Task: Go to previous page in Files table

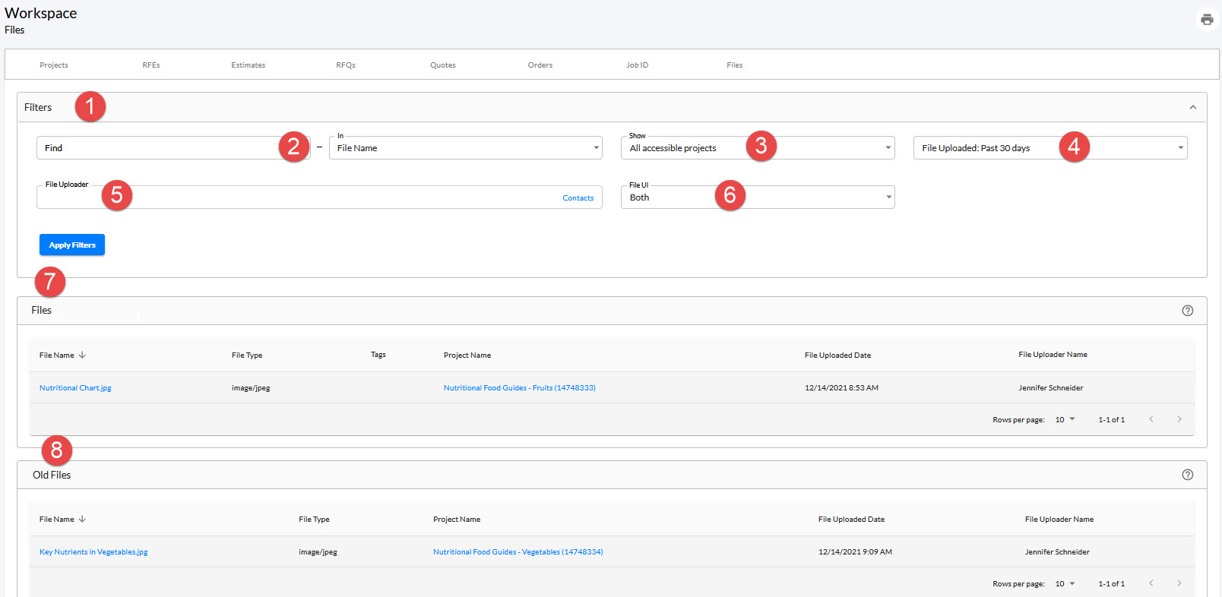Action: [1151, 419]
